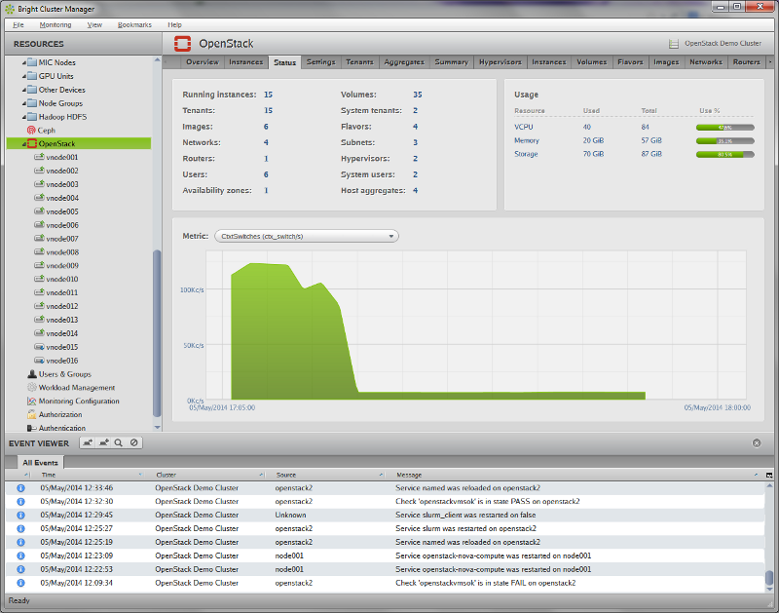The image size is (779, 613).
Task: Click the info icon for the 12:09:34 event
Action: pos(20,583)
